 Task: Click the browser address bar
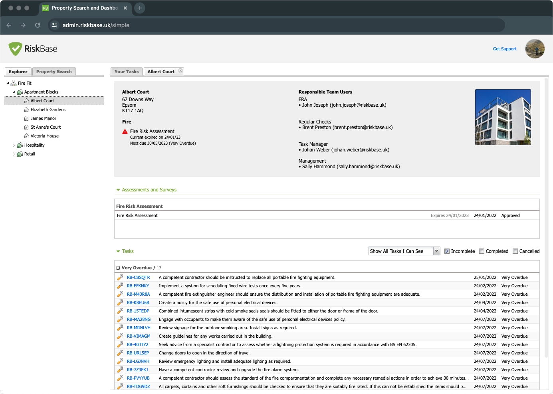coord(276,25)
